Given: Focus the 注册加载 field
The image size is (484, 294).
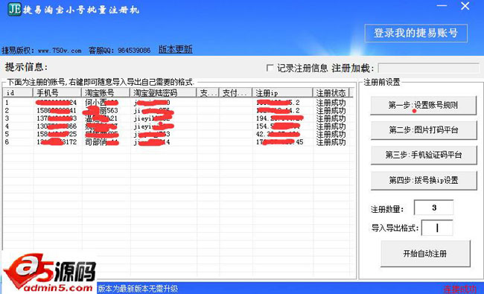Looking at the screenshot, I should click(x=428, y=68).
